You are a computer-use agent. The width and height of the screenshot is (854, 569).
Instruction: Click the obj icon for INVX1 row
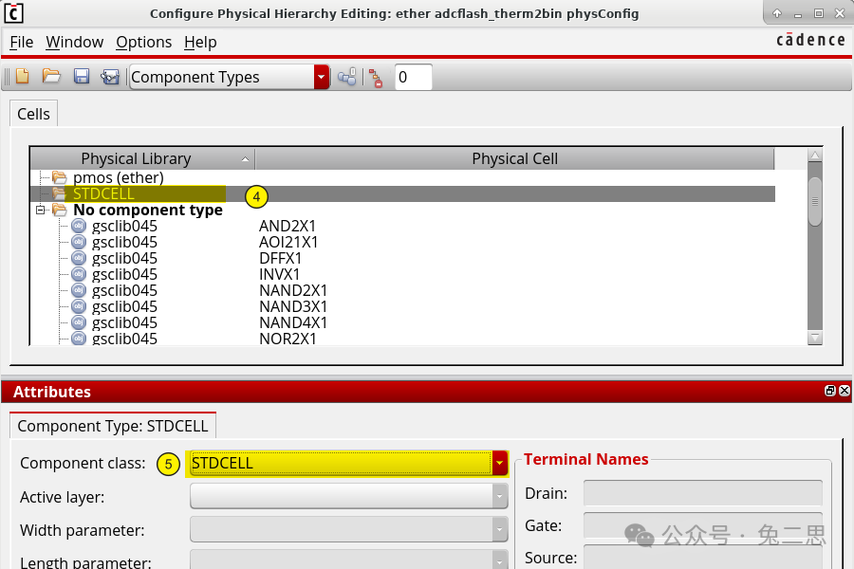tap(79, 274)
